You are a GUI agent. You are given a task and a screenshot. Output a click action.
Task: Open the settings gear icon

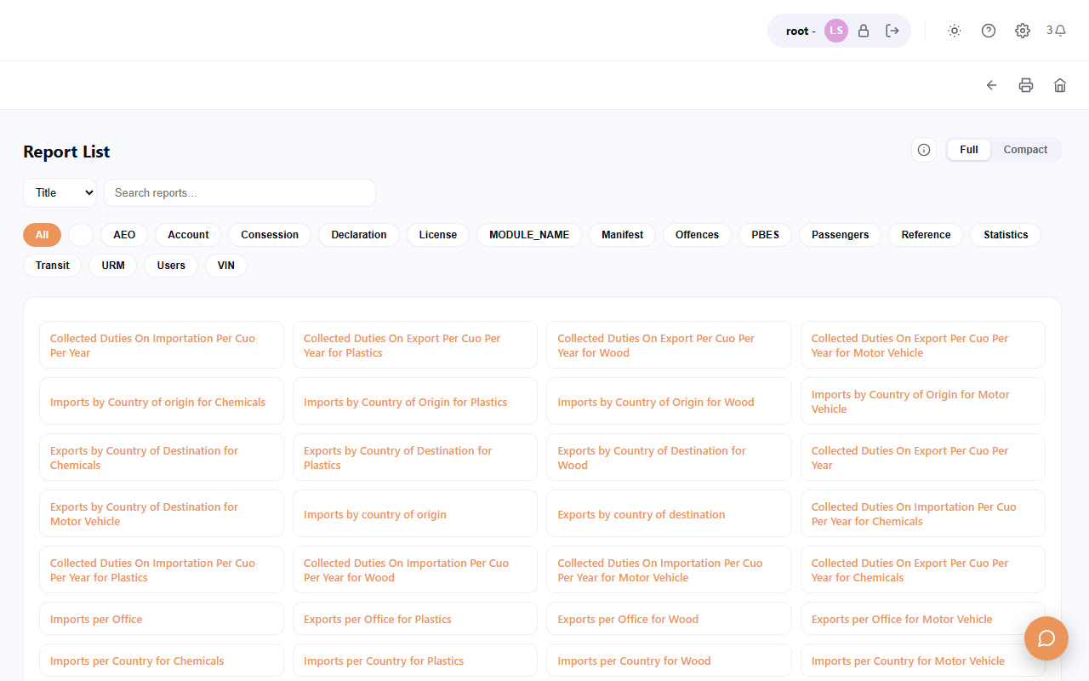[1023, 31]
